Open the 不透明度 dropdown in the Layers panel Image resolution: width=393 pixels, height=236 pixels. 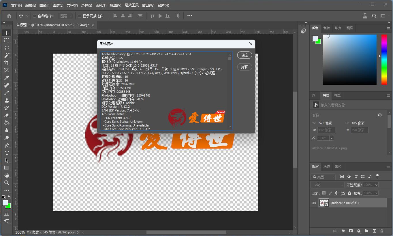376,185
